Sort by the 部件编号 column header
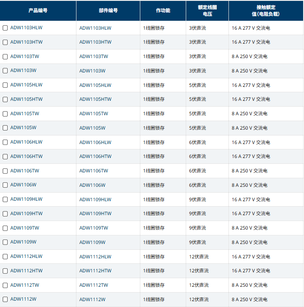The image size is (304, 307). 108,10
